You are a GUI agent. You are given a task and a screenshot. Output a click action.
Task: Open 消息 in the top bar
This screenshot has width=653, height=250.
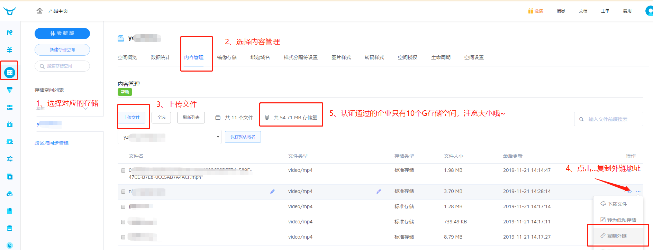561,11
